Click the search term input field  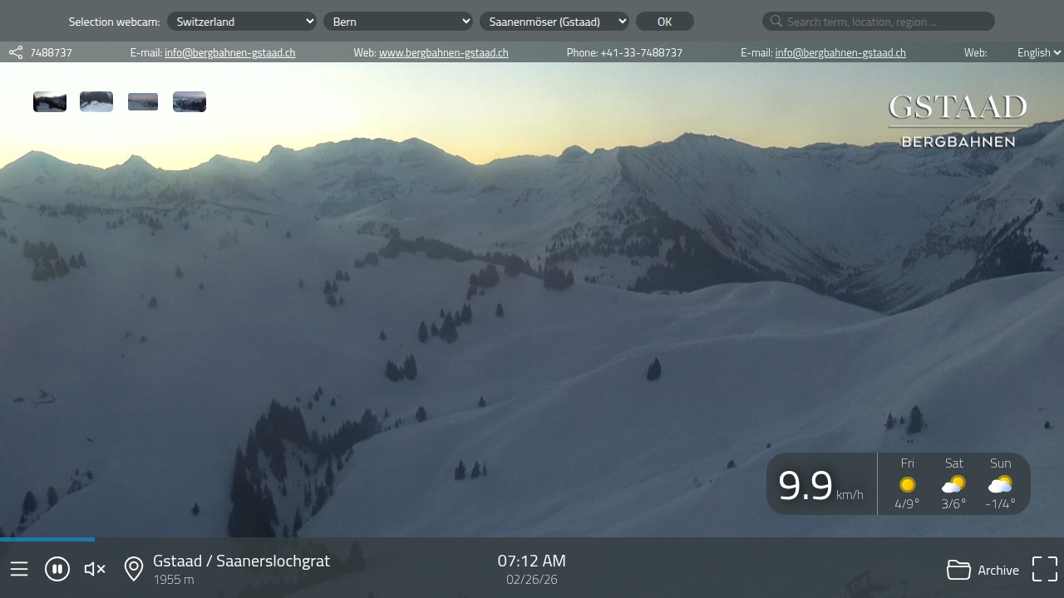point(886,22)
